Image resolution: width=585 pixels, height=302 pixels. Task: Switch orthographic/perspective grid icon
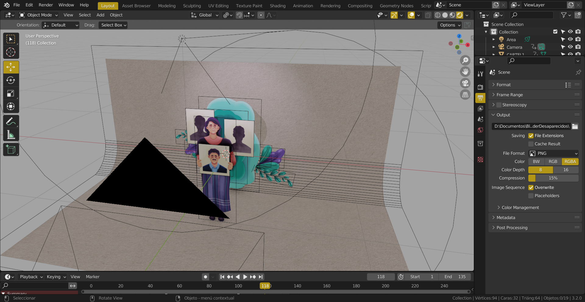(x=465, y=95)
